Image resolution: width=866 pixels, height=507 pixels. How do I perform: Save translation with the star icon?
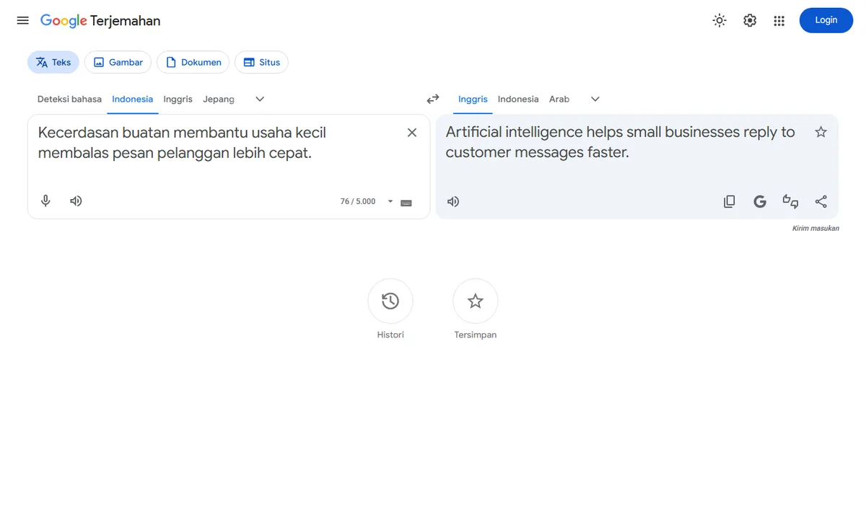click(x=821, y=132)
